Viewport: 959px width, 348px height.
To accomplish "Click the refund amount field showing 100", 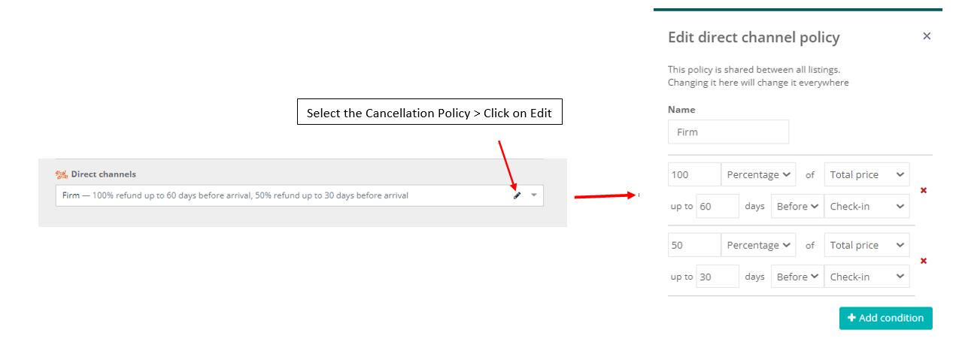I will click(x=694, y=174).
